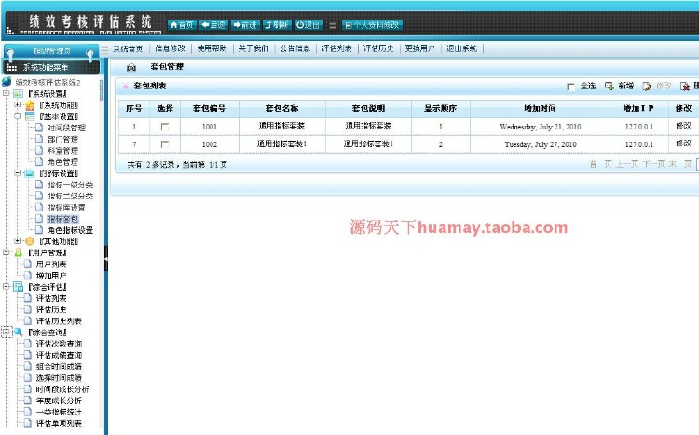Click the 退出 power exit button

pos(308,25)
